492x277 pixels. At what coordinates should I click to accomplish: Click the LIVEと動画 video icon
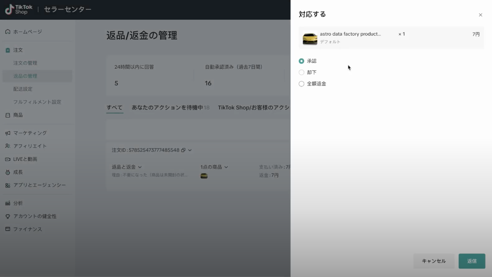[x=8, y=159]
